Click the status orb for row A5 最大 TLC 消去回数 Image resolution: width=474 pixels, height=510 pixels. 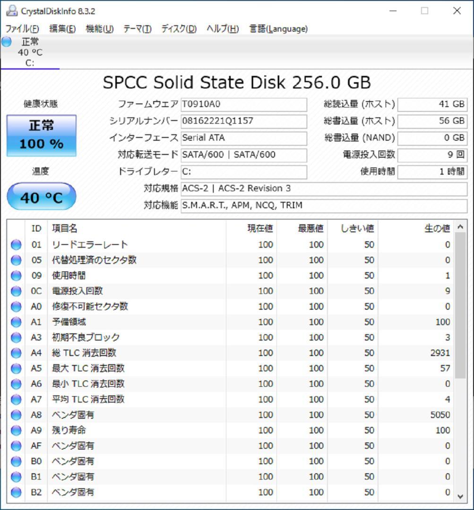16,368
